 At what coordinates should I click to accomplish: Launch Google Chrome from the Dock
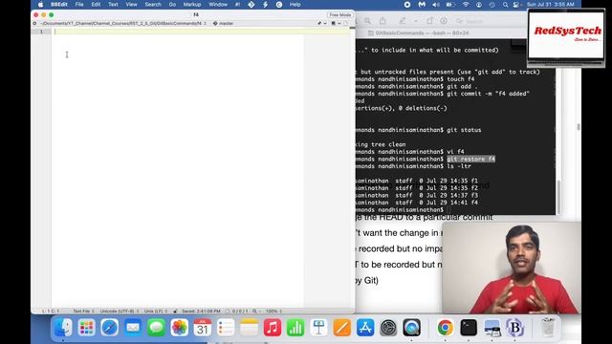click(445, 328)
